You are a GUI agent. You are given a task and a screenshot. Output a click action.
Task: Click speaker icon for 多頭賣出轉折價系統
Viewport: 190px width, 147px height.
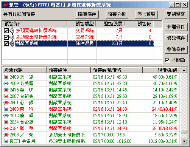click(x=12, y=37)
